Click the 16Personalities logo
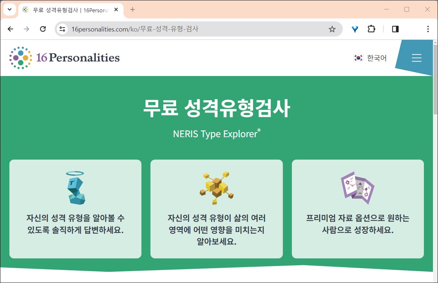 (x=64, y=57)
